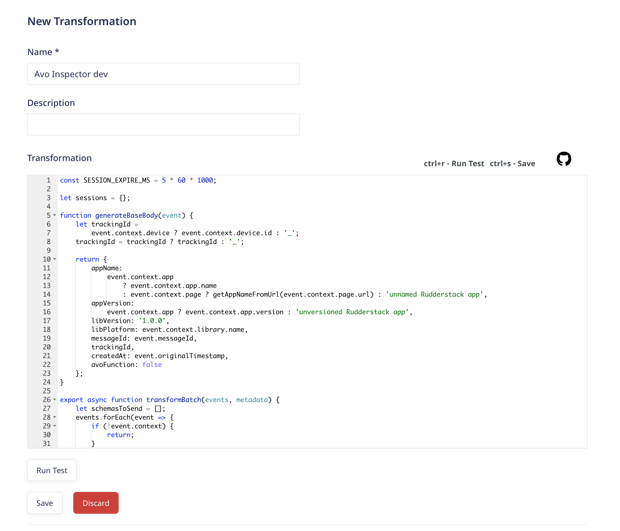Place cursor on avoFunction false value

(152, 364)
